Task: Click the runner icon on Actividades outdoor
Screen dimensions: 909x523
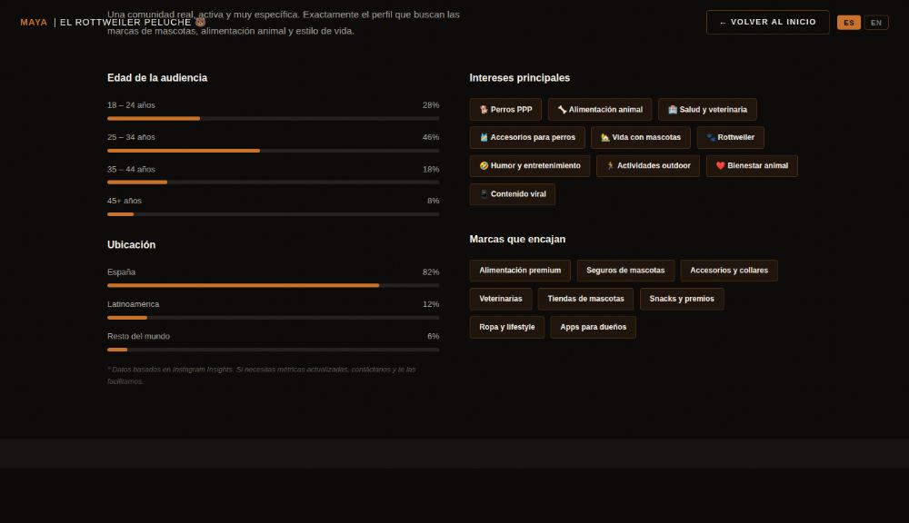Action: [610, 165]
